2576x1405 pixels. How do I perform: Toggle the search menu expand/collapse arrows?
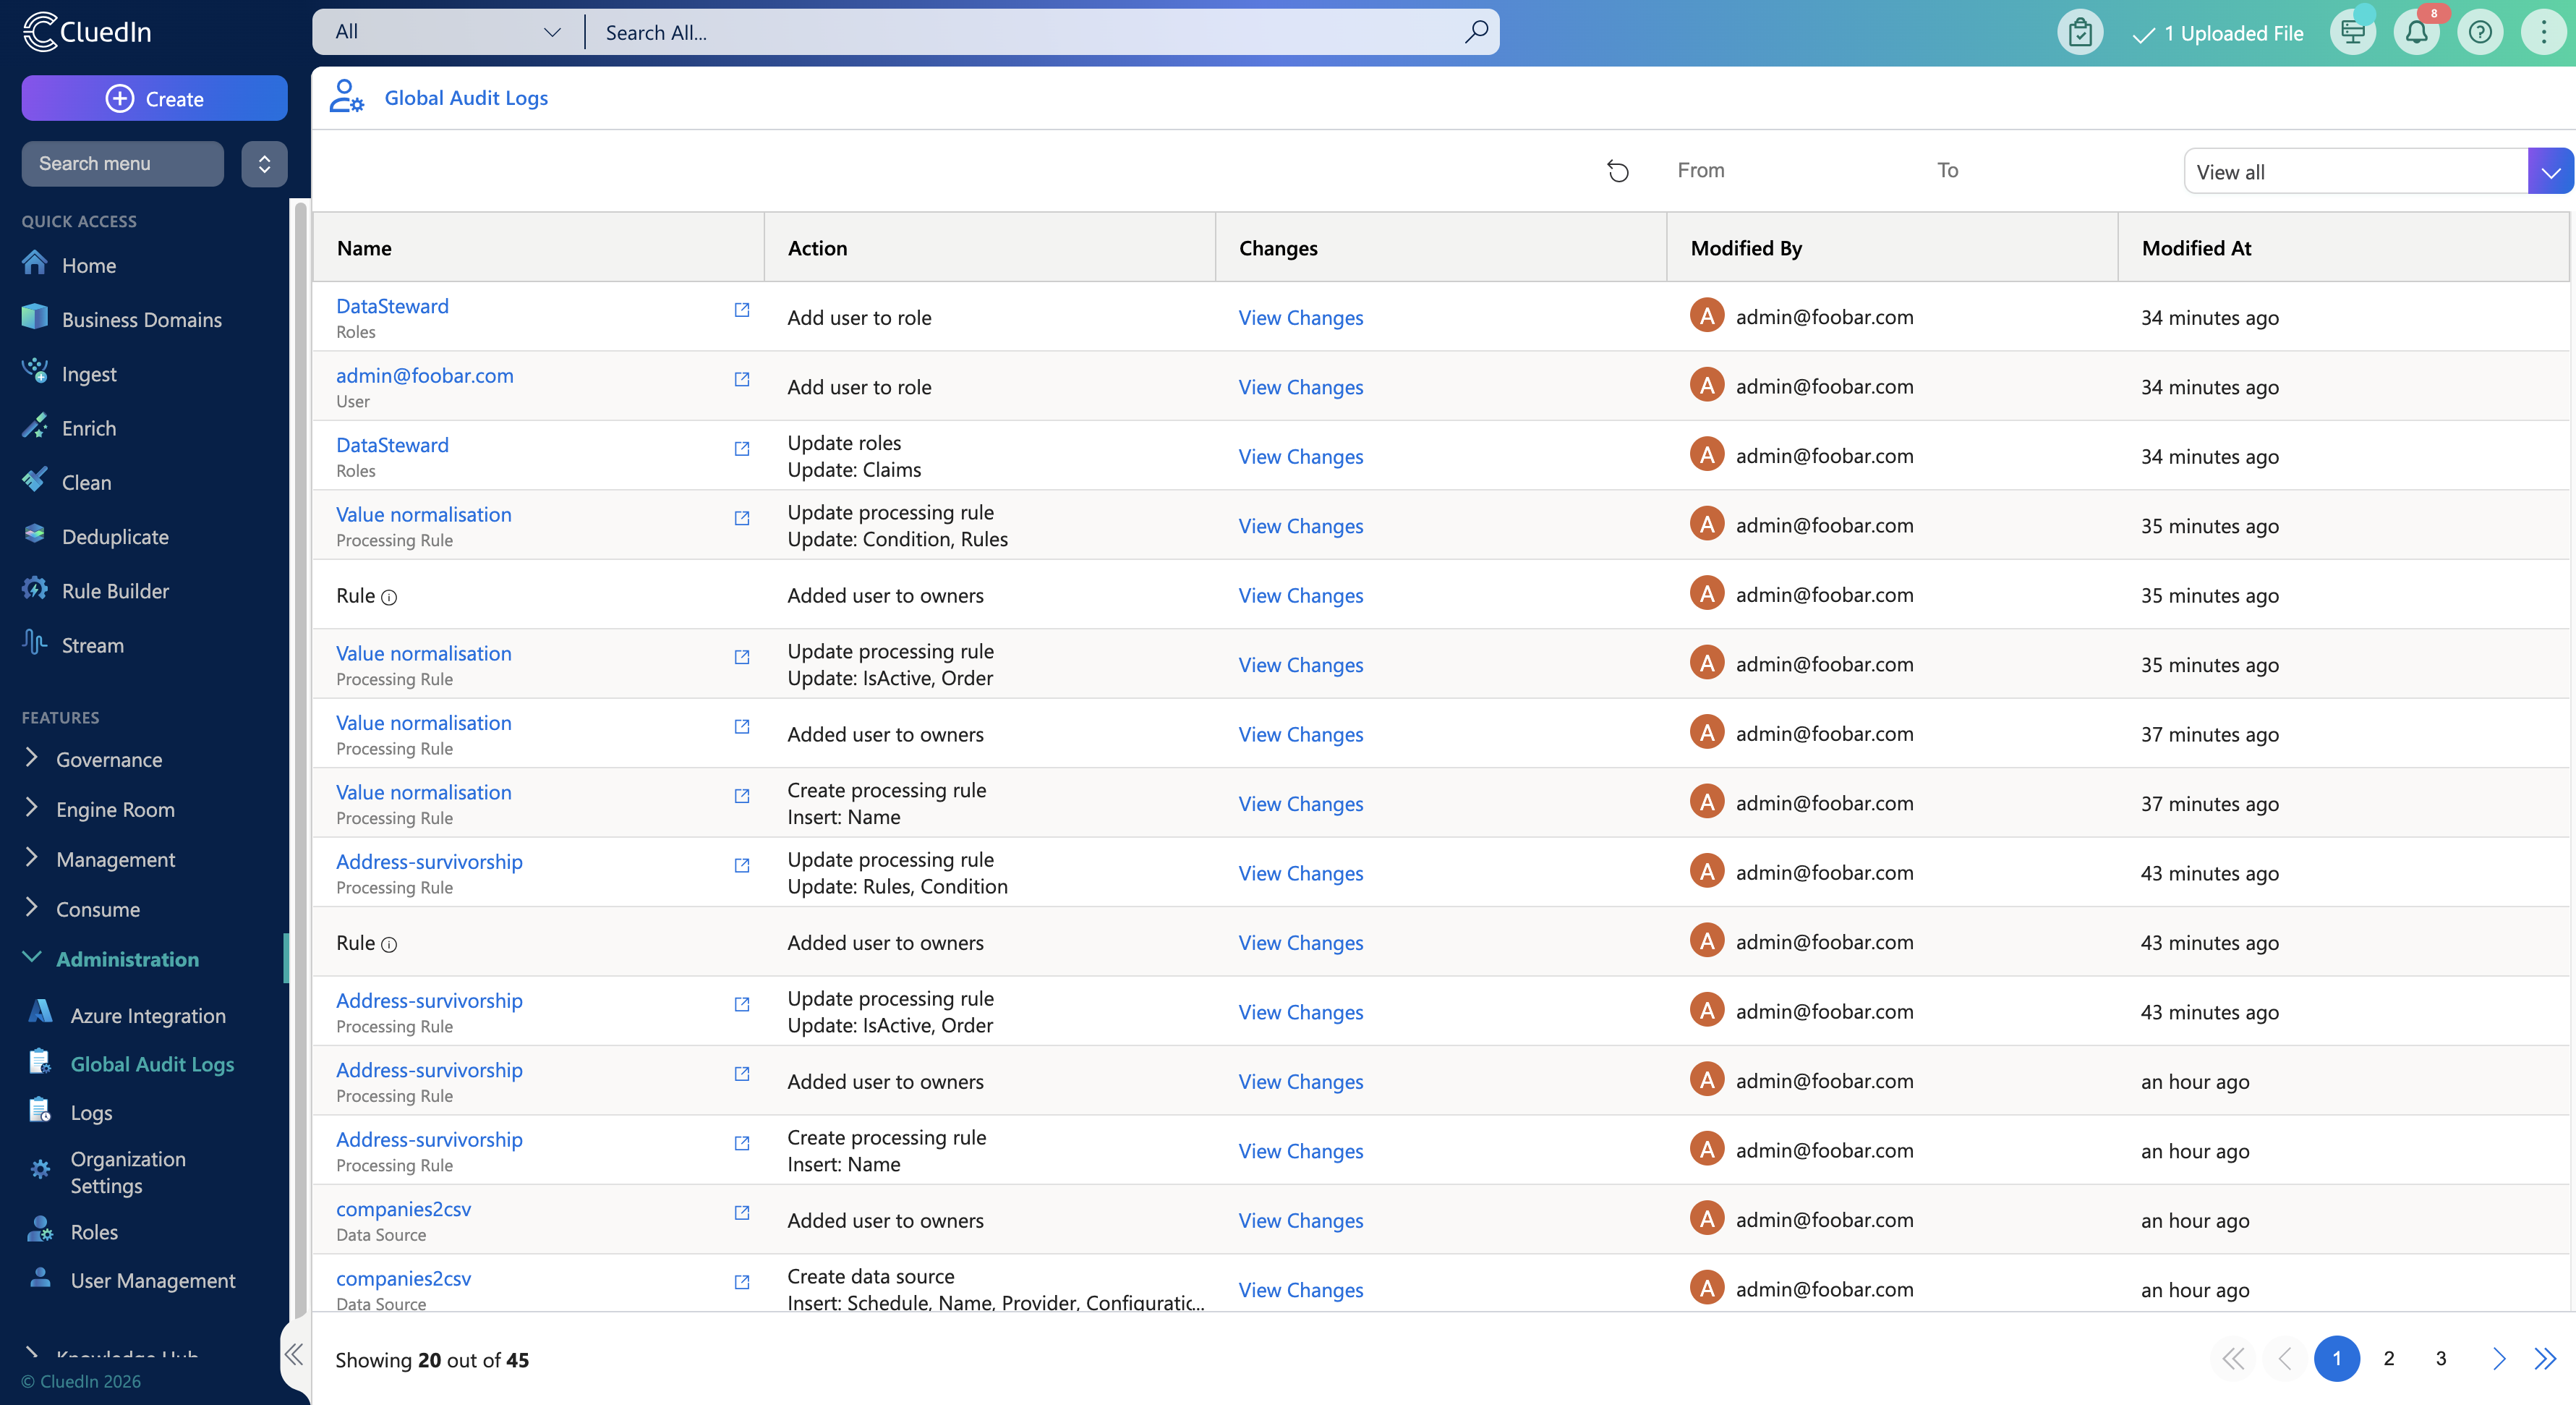(x=264, y=163)
